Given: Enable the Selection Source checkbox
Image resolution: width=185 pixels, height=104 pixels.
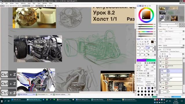Looking at the screenshot, I should 169,51.
